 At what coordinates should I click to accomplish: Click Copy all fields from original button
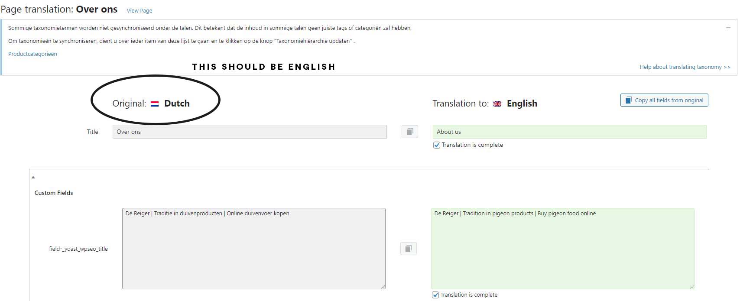point(664,100)
